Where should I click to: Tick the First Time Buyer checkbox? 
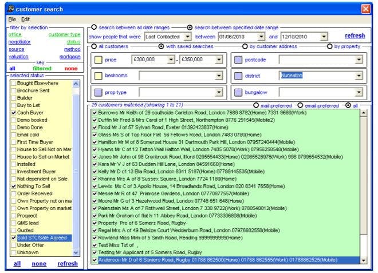[14, 142]
